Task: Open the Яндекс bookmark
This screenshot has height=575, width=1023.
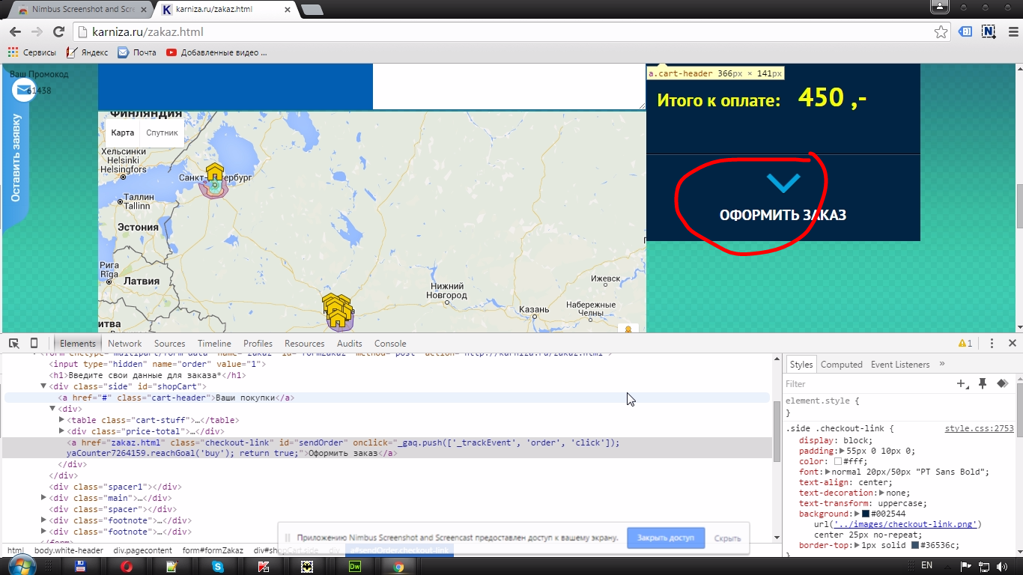Action: pyautogui.click(x=88, y=52)
